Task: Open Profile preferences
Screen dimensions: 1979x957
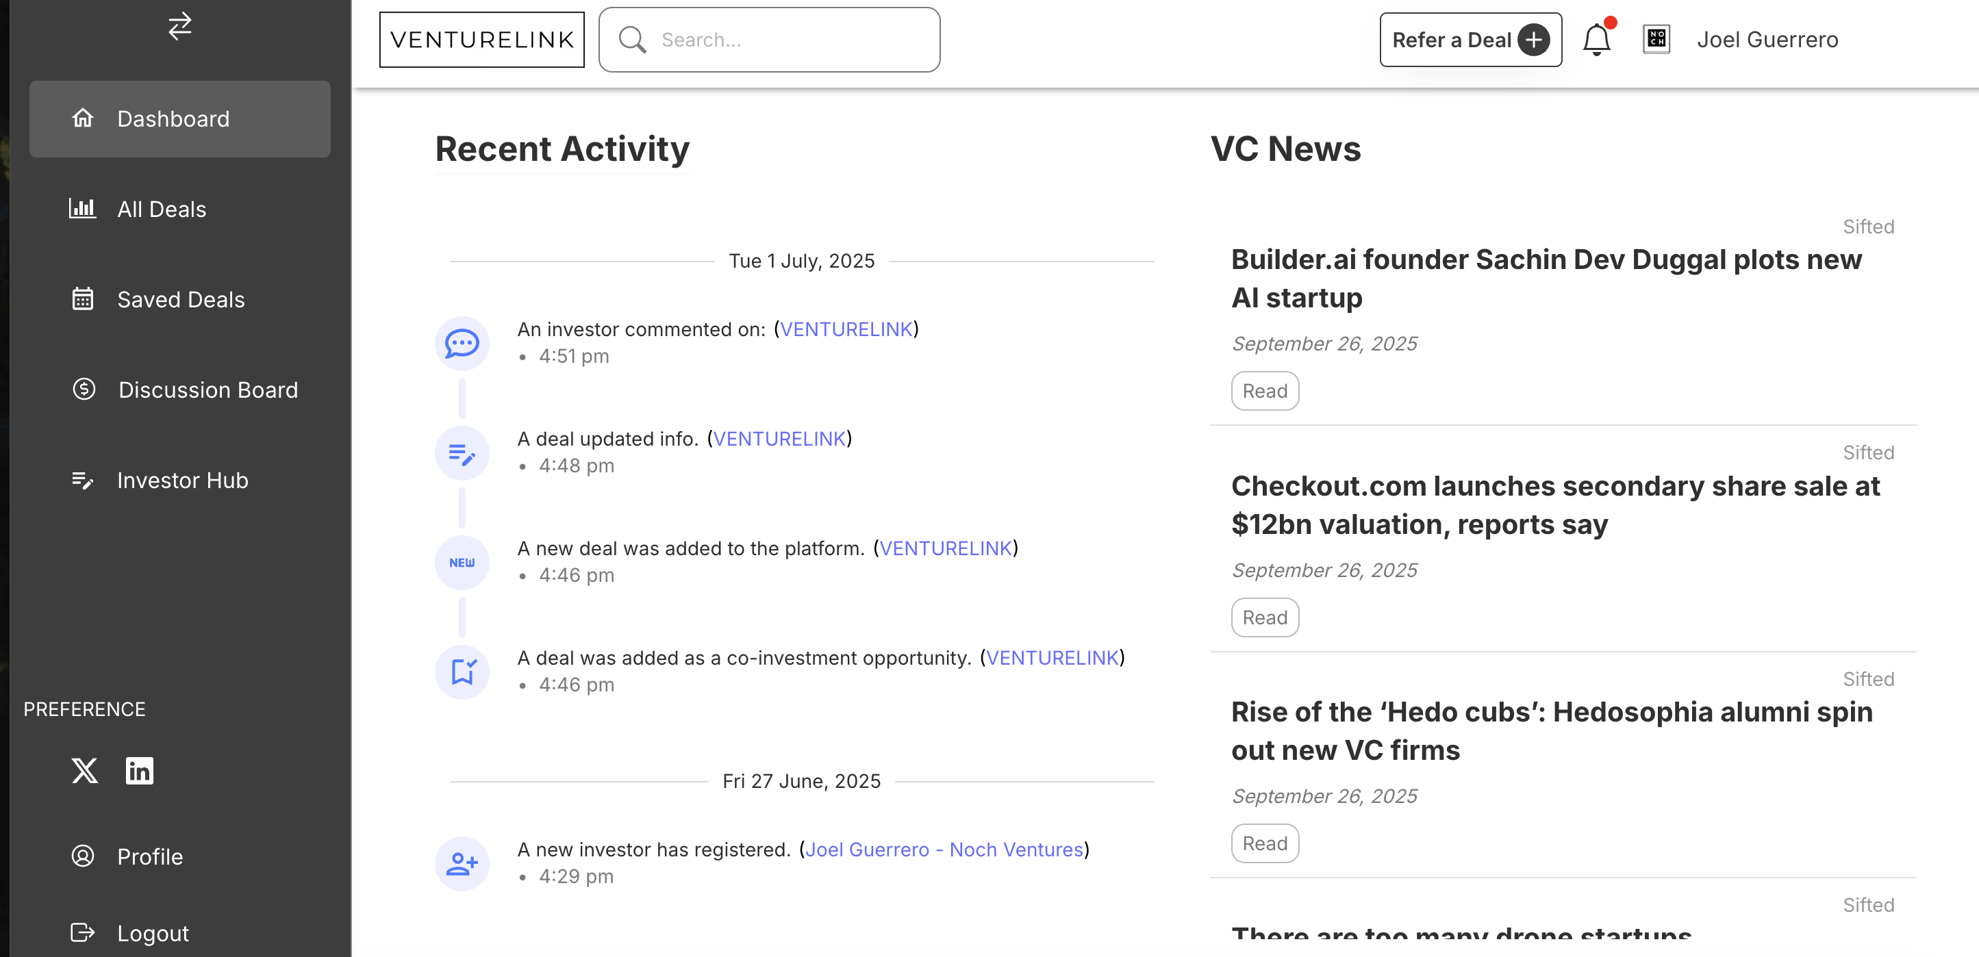Action: pyautogui.click(x=150, y=856)
